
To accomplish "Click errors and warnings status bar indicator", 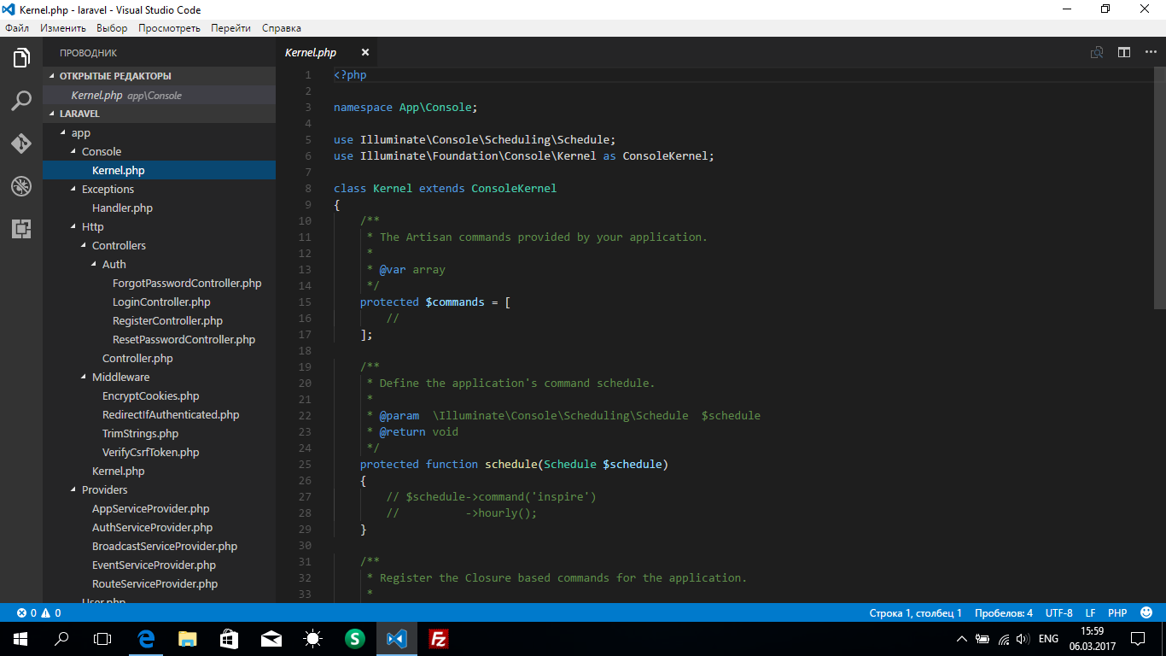I will coord(39,613).
